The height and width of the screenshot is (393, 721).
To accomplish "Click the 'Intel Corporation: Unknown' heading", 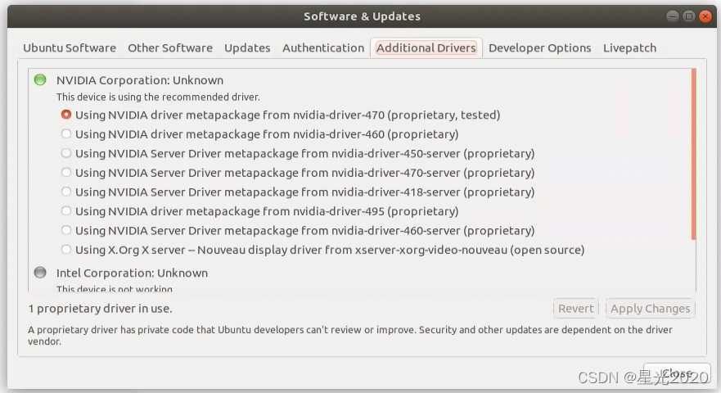I will 132,273.
